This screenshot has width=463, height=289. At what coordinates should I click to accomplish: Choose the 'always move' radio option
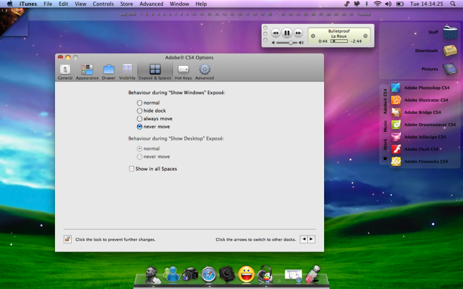[x=139, y=118]
